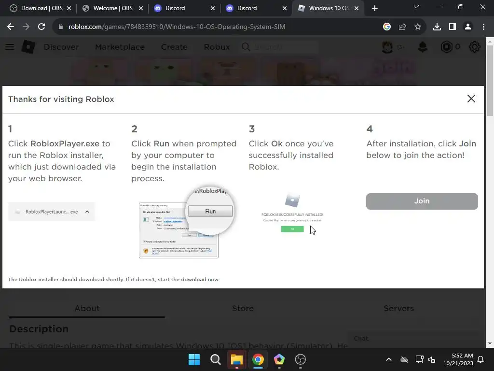Open the Windows notification bell
Screen dimensions: 494x371
(x=481, y=359)
